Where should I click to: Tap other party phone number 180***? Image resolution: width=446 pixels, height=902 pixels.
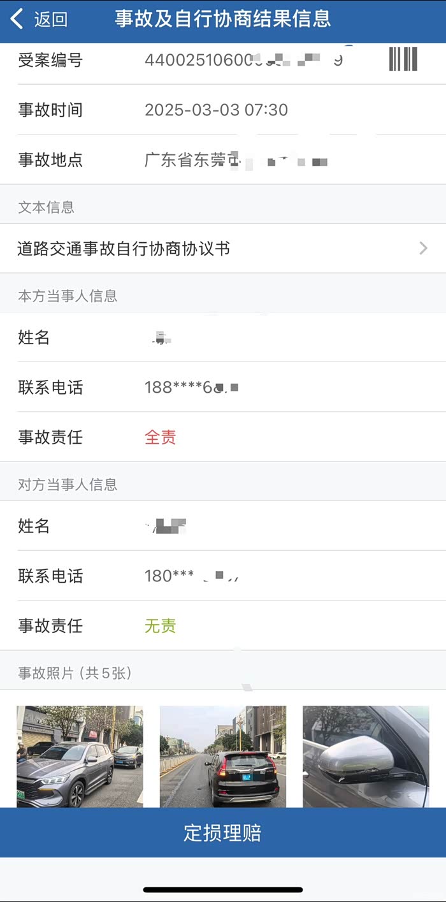pyautogui.click(x=191, y=576)
